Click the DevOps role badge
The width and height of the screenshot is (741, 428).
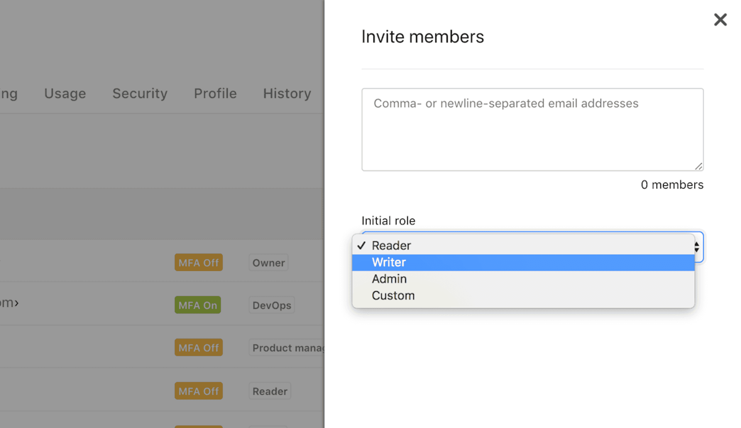click(x=271, y=305)
